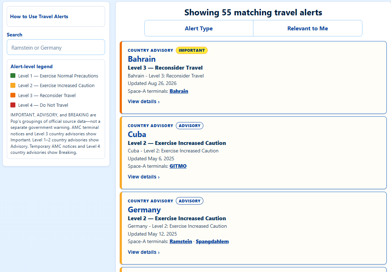Image resolution: width=391 pixels, height=272 pixels.
Task: Open the Bahrain country advisory title
Action: [x=142, y=59]
